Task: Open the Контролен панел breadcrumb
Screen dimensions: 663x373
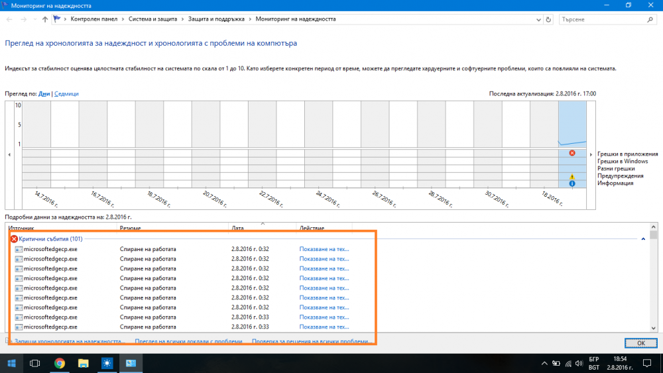Action: pos(94,19)
